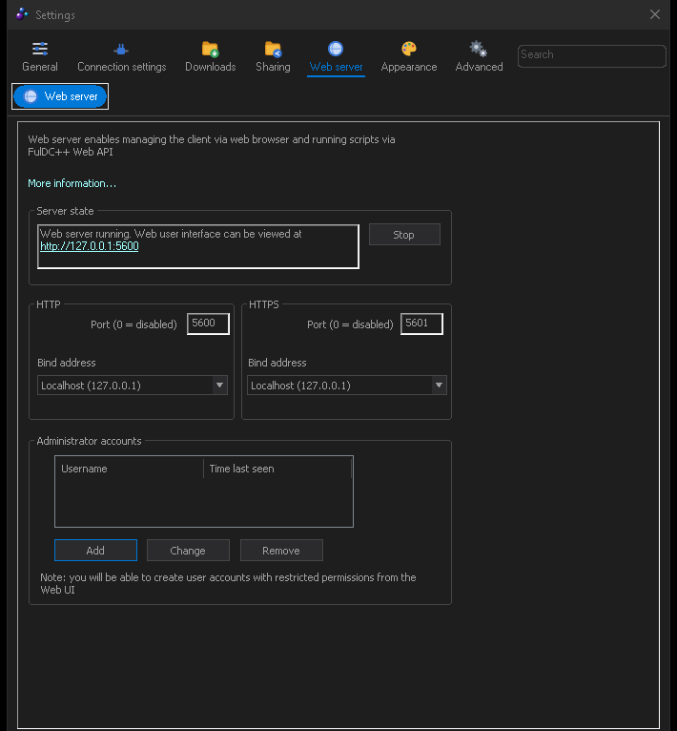Click the 'Port (0 = disabled)' HTTP label

pyautogui.click(x=133, y=324)
